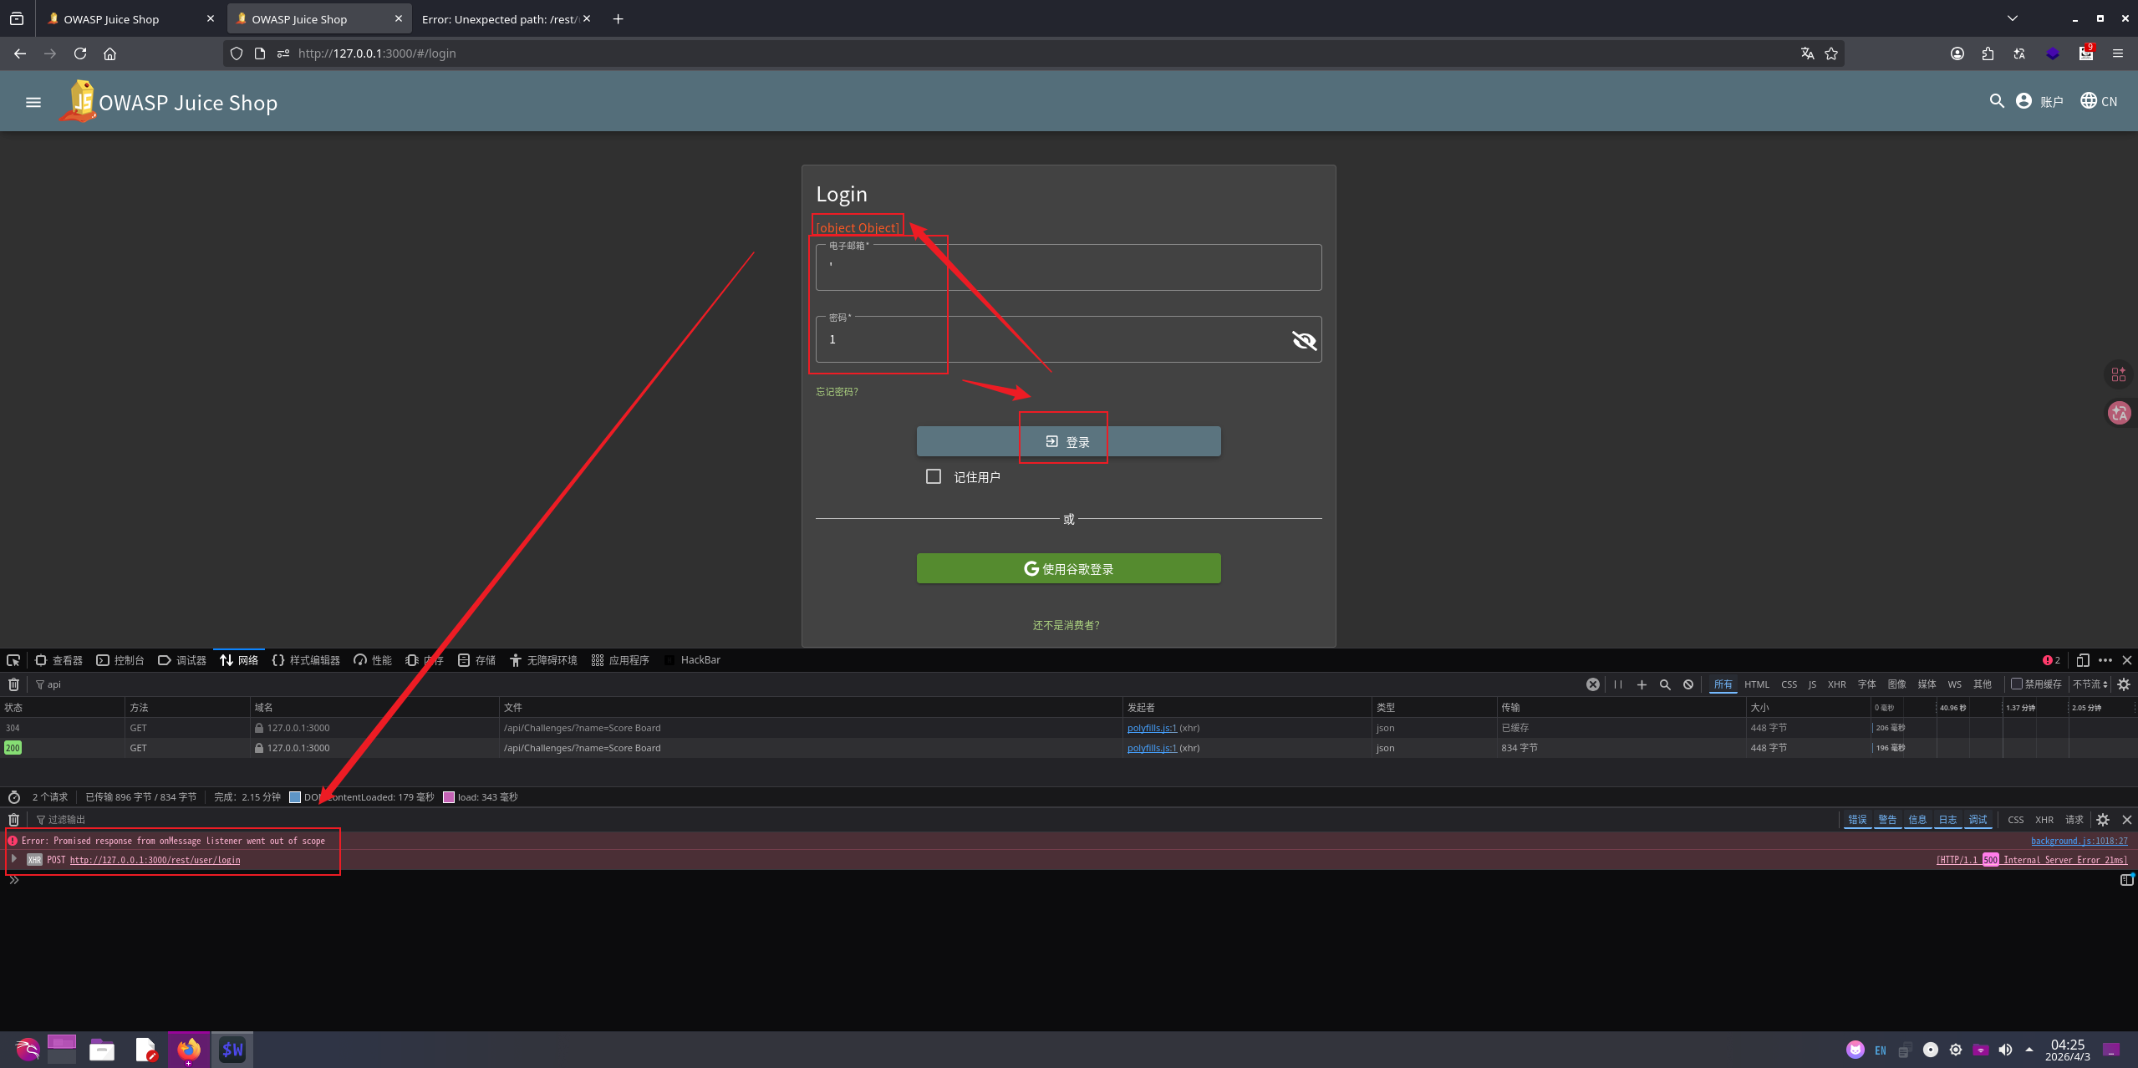
Task: Switch to the 控制台 Console tab
Action: click(120, 660)
